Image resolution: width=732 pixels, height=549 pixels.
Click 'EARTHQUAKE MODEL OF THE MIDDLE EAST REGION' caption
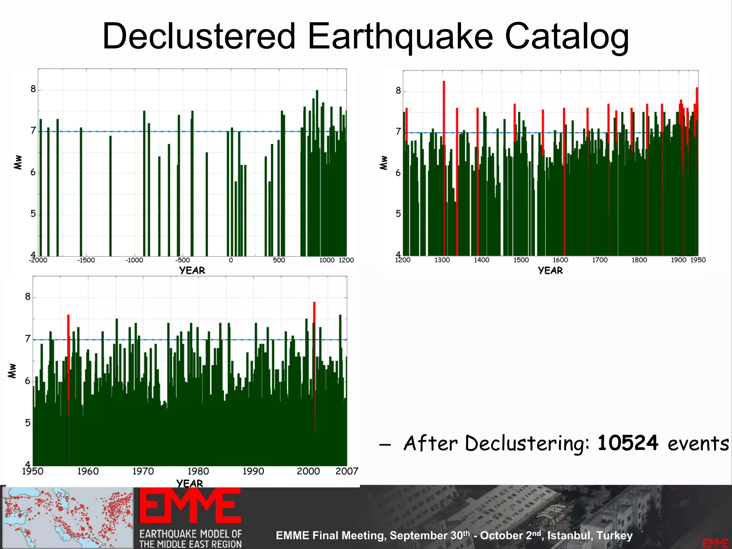(190, 539)
